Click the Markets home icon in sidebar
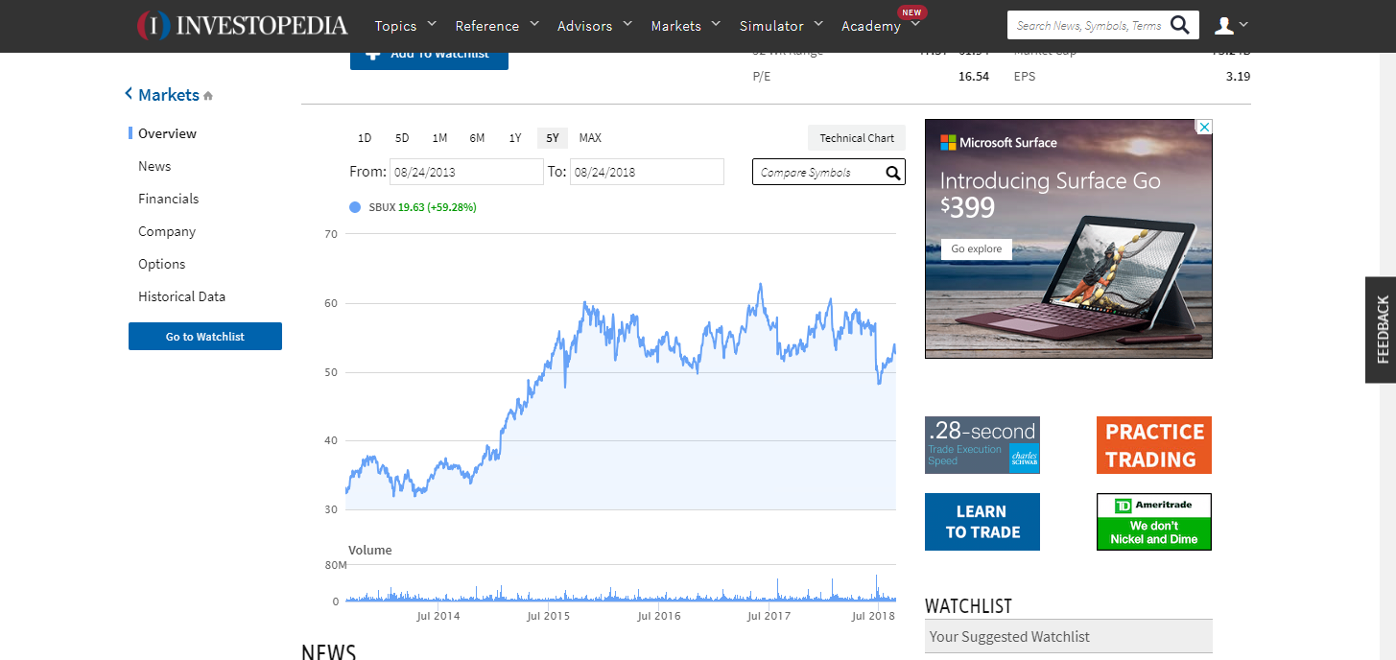The height and width of the screenshot is (660, 1396). point(208,96)
